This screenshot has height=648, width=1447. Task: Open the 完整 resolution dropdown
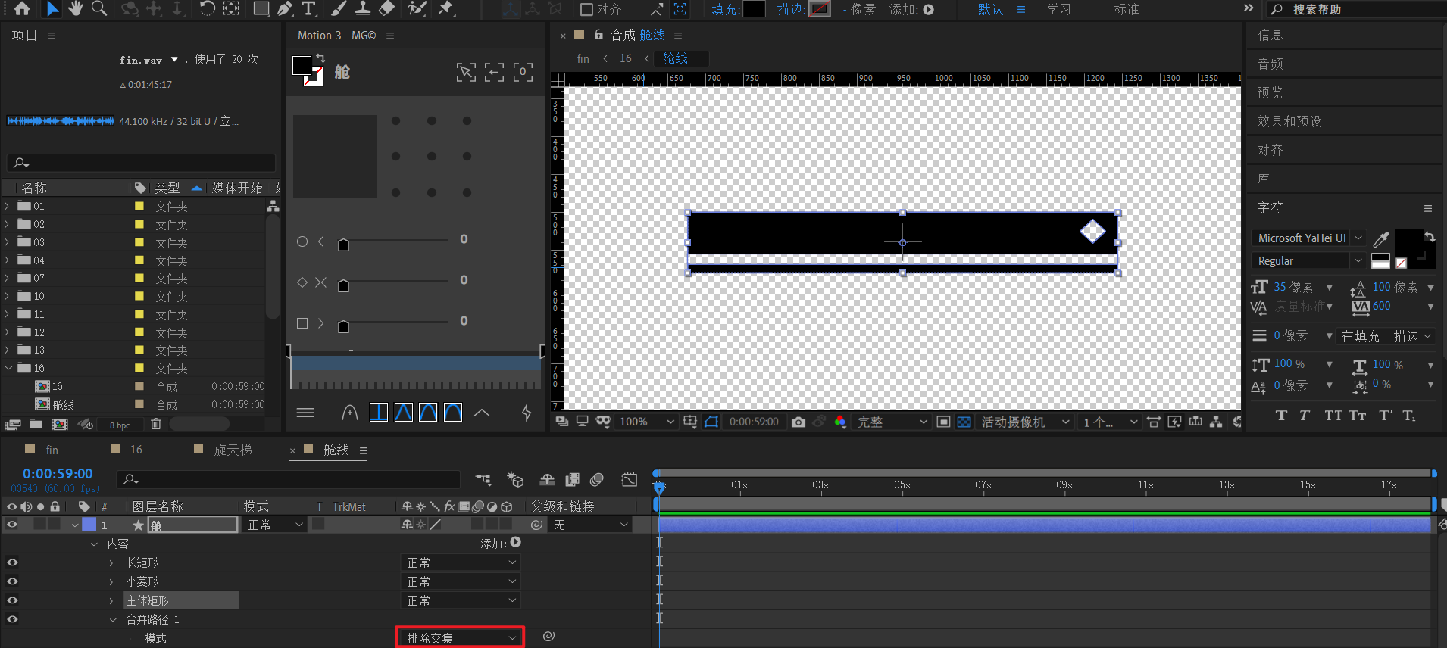(x=892, y=422)
